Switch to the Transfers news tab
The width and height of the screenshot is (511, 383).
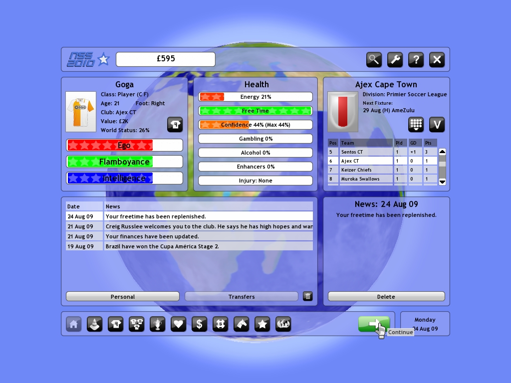pos(242,296)
